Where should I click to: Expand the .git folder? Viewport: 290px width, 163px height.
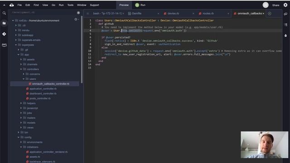tap(19, 50)
